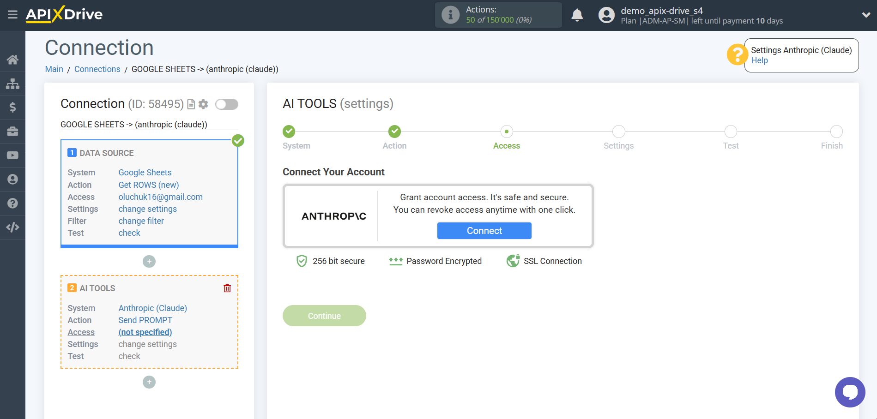877x419 pixels.
Task: Toggle the connection on/off switch
Action: click(227, 104)
